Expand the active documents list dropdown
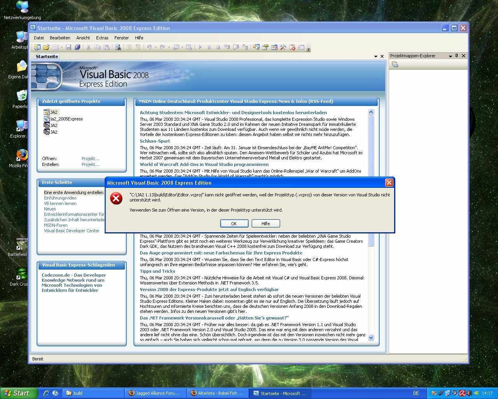Viewport: 498px width, 399px height. (x=376, y=56)
